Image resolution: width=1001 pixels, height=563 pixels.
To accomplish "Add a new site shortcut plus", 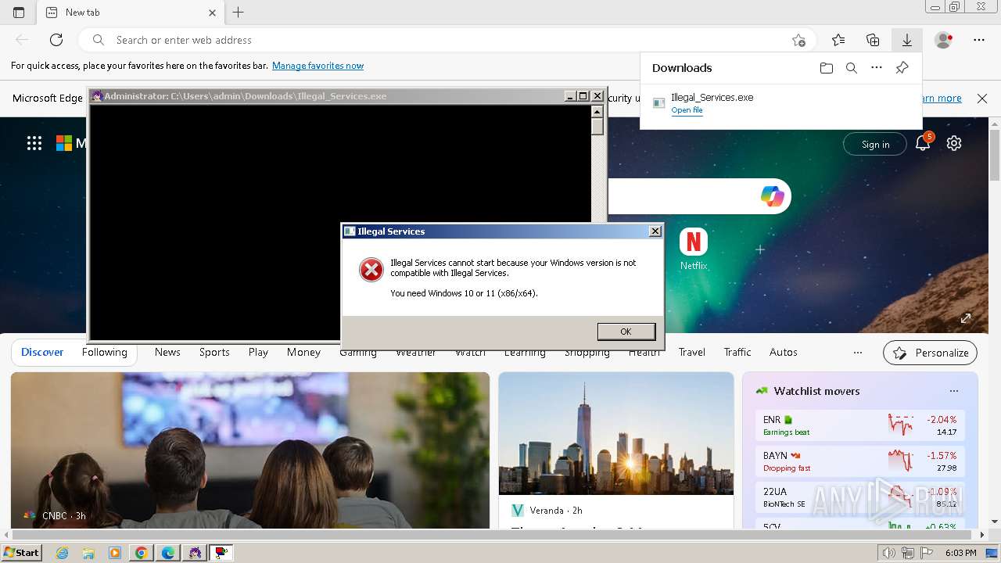I will [759, 249].
